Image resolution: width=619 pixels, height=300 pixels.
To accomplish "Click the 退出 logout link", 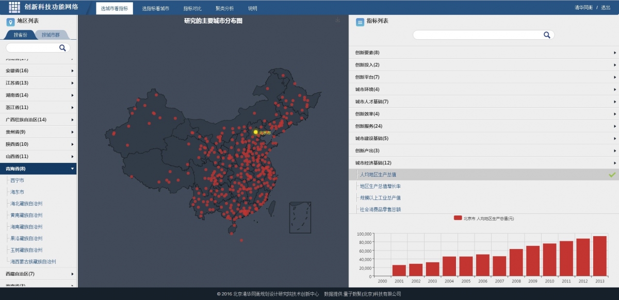I will (606, 8).
